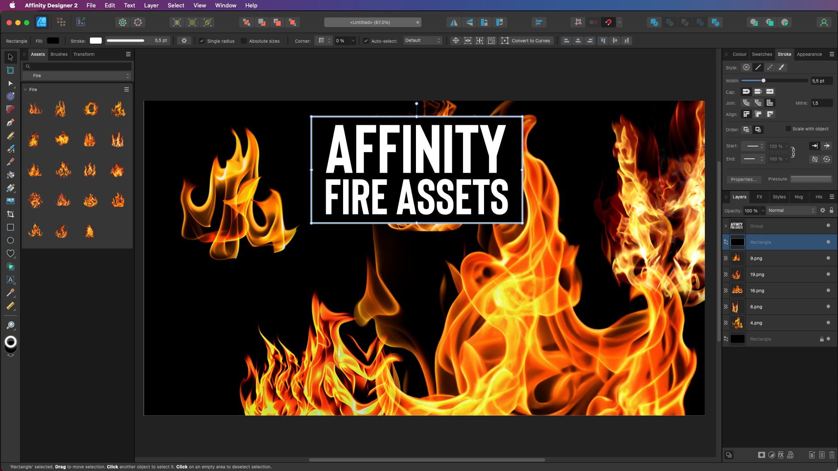Hide the 9.png layer

pyautogui.click(x=828, y=258)
